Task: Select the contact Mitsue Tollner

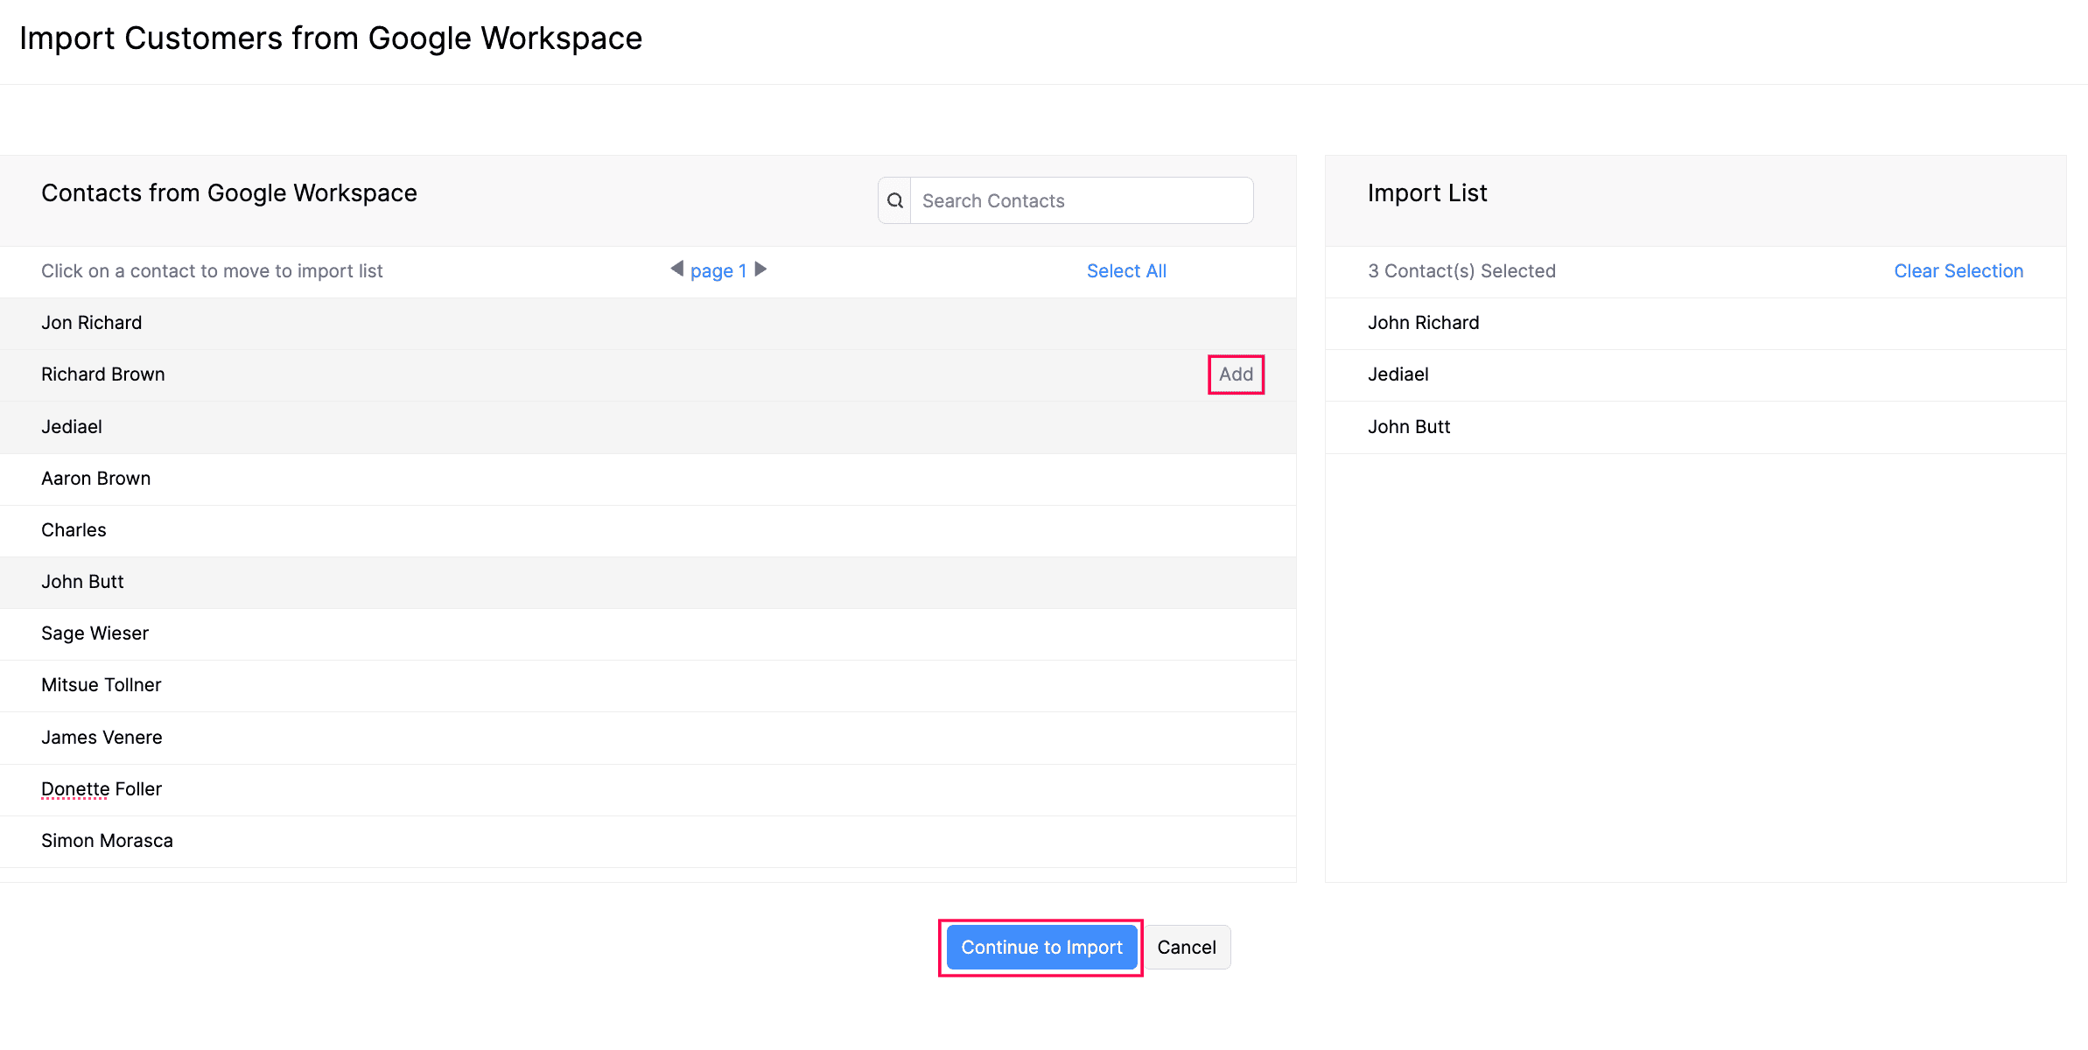Action: click(101, 684)
